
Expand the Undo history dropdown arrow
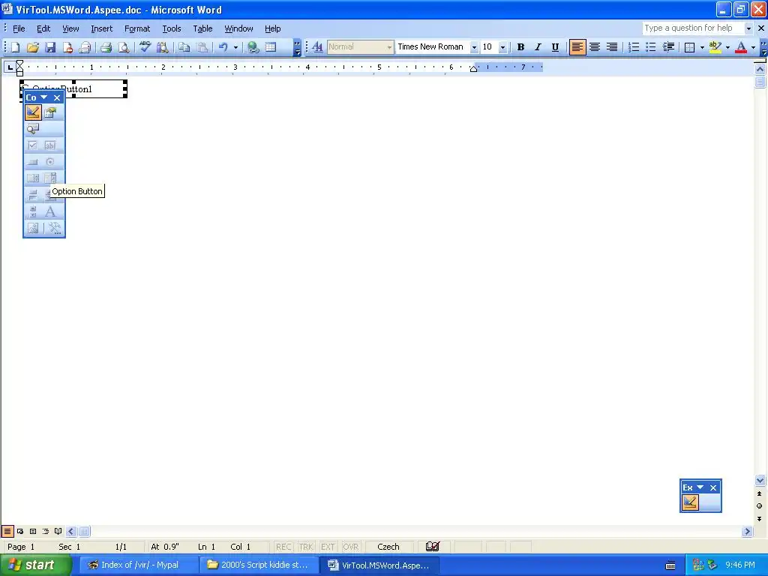pos(235,47)
